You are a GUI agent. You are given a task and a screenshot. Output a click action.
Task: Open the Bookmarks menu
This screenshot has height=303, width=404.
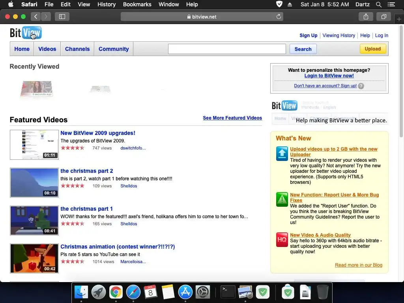[137, 4]
